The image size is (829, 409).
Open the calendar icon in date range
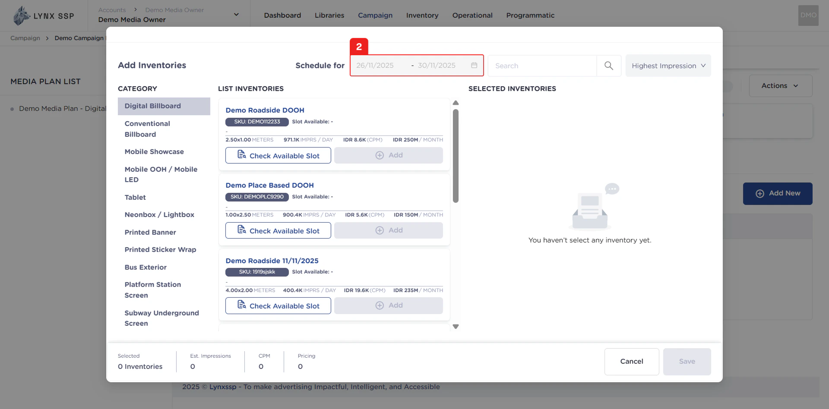pos(474,66)
